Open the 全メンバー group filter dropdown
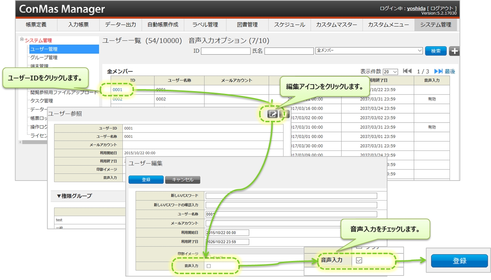This screenshot has height=280, width=491. coord(369,51)
